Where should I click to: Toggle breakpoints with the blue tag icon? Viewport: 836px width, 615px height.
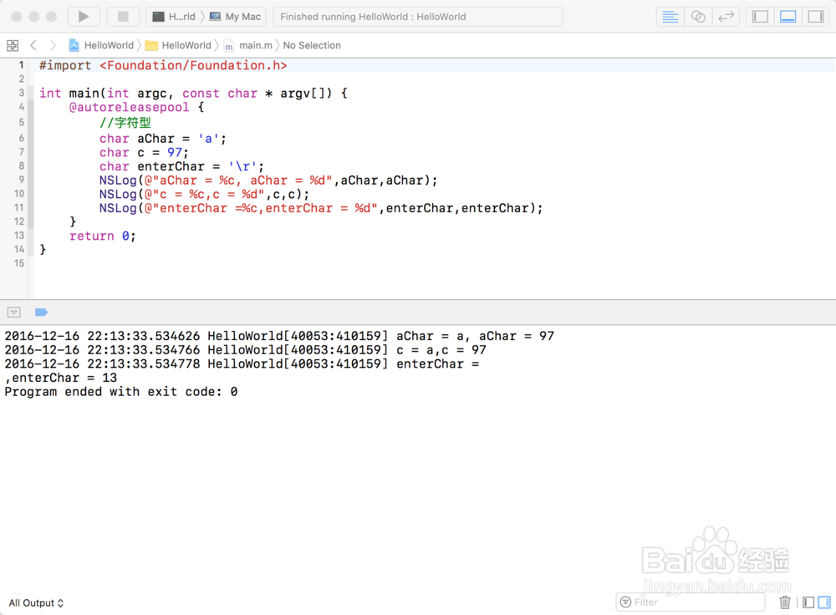[42, 313]
